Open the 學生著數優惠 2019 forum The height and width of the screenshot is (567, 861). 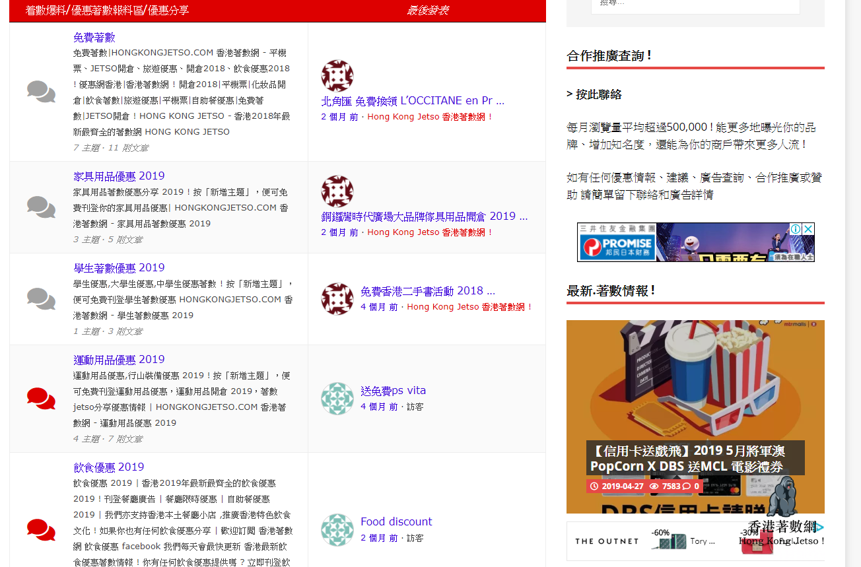click(119, 268)
